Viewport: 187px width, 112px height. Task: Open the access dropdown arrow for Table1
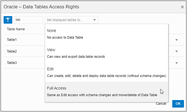coord(176,40)
